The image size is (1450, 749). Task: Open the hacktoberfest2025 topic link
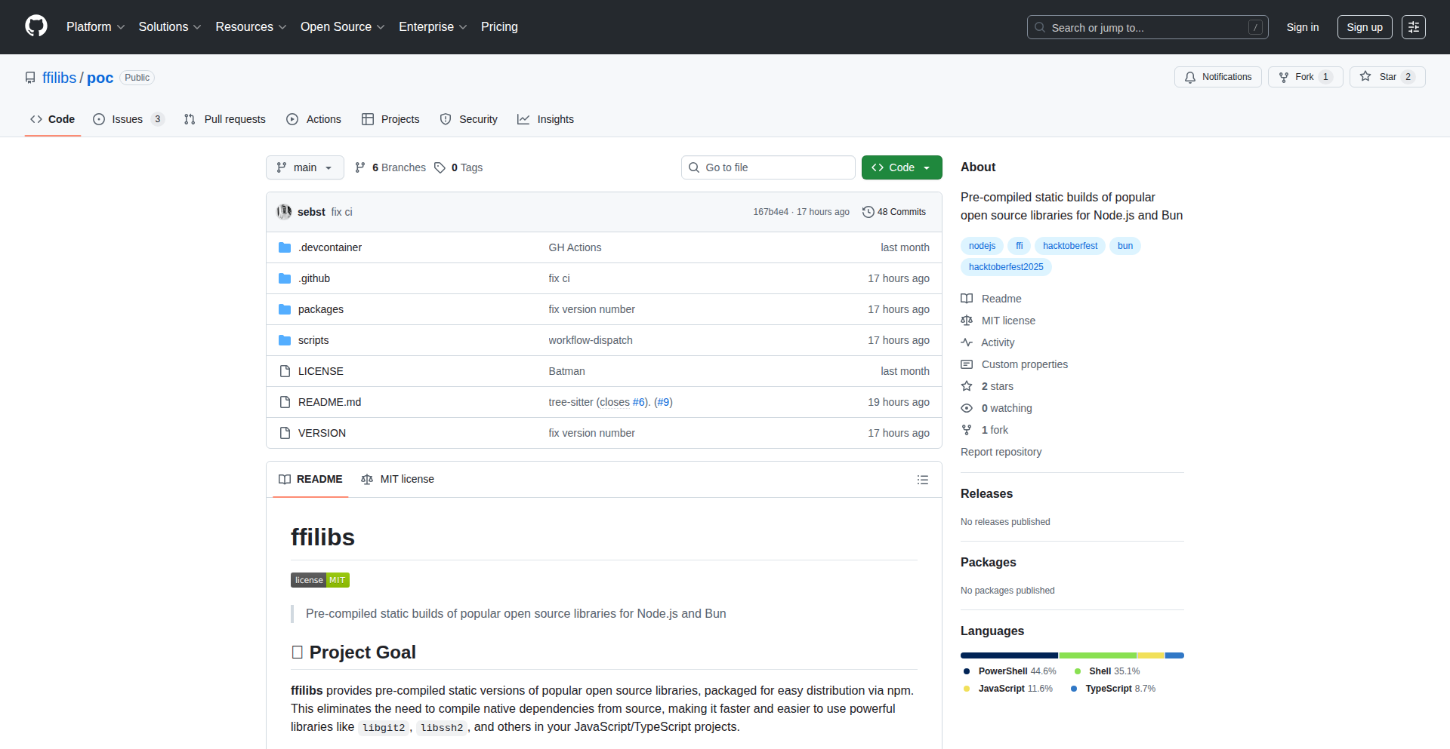tap(1005, 267)
